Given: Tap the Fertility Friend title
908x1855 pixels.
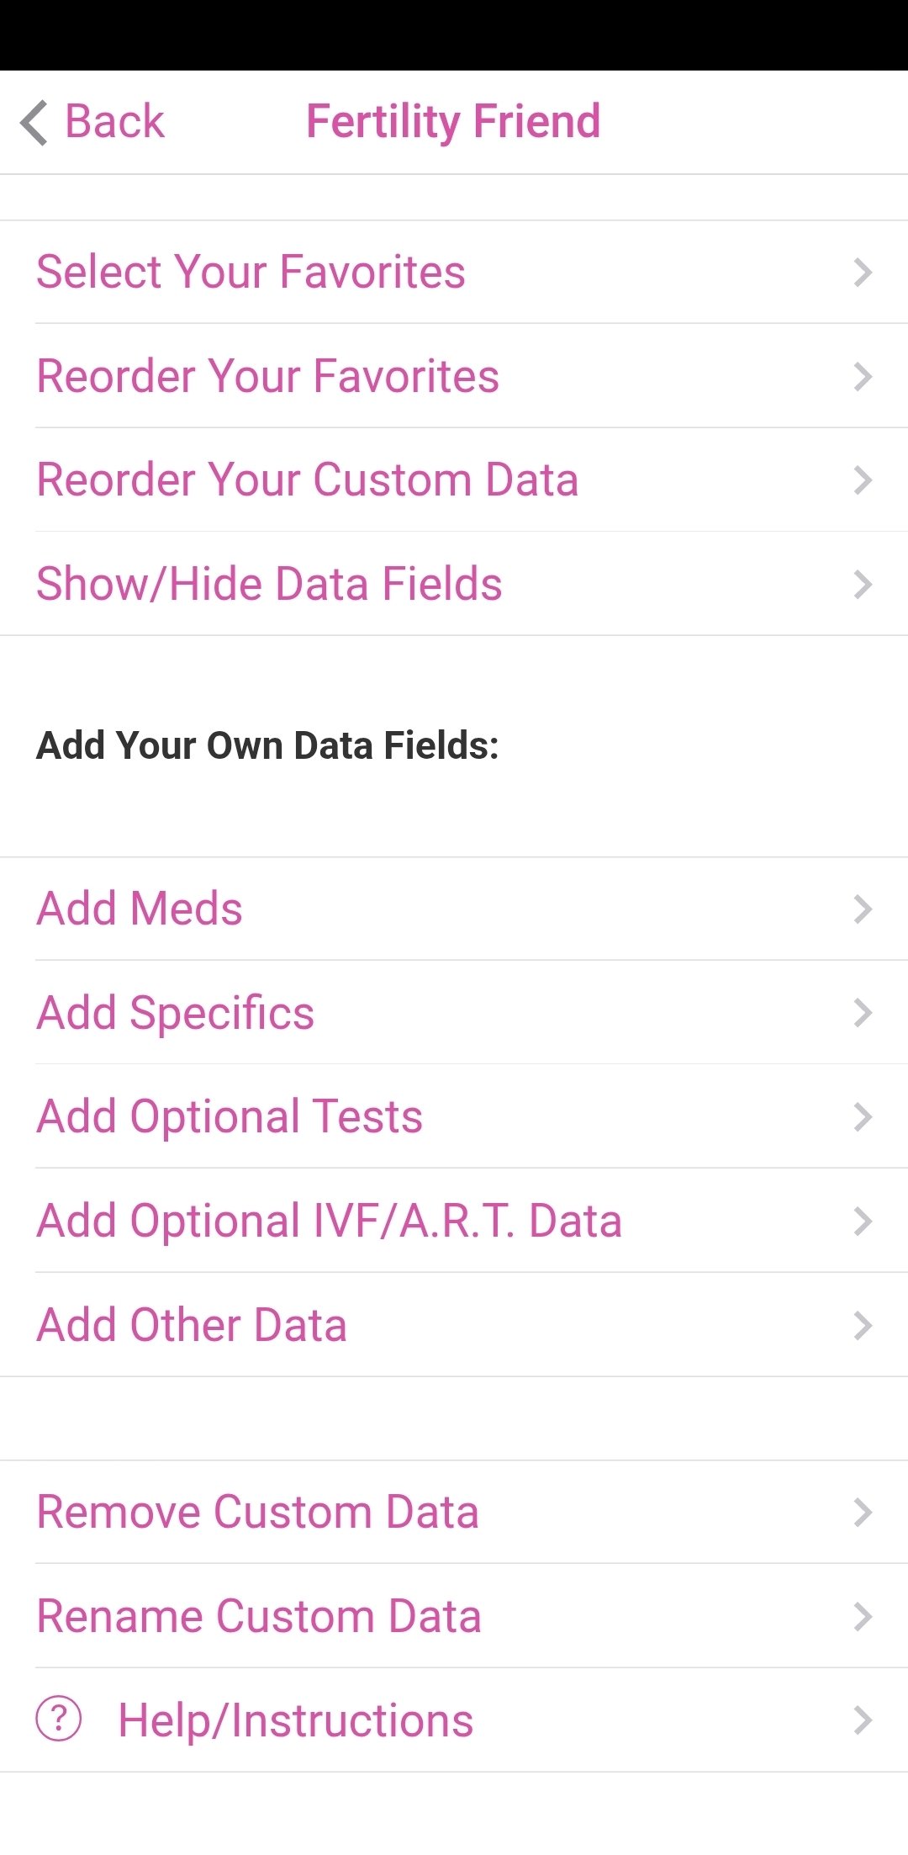Looking at the screenshot, I should [453, 122].
